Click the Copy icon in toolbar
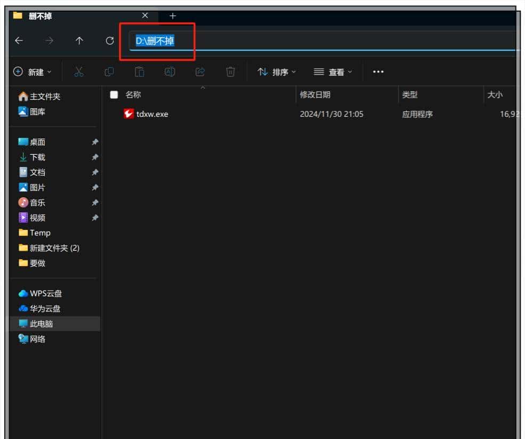 coord(109,72)
